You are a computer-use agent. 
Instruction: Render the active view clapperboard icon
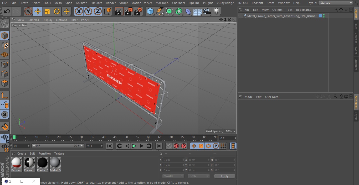point(119,11)
